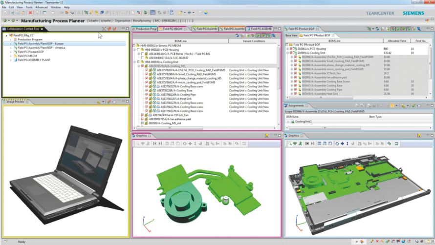Click the image capture icon in right Graphics toolbar
Viewport: 435px width, 245px height.
coord(396,143)
